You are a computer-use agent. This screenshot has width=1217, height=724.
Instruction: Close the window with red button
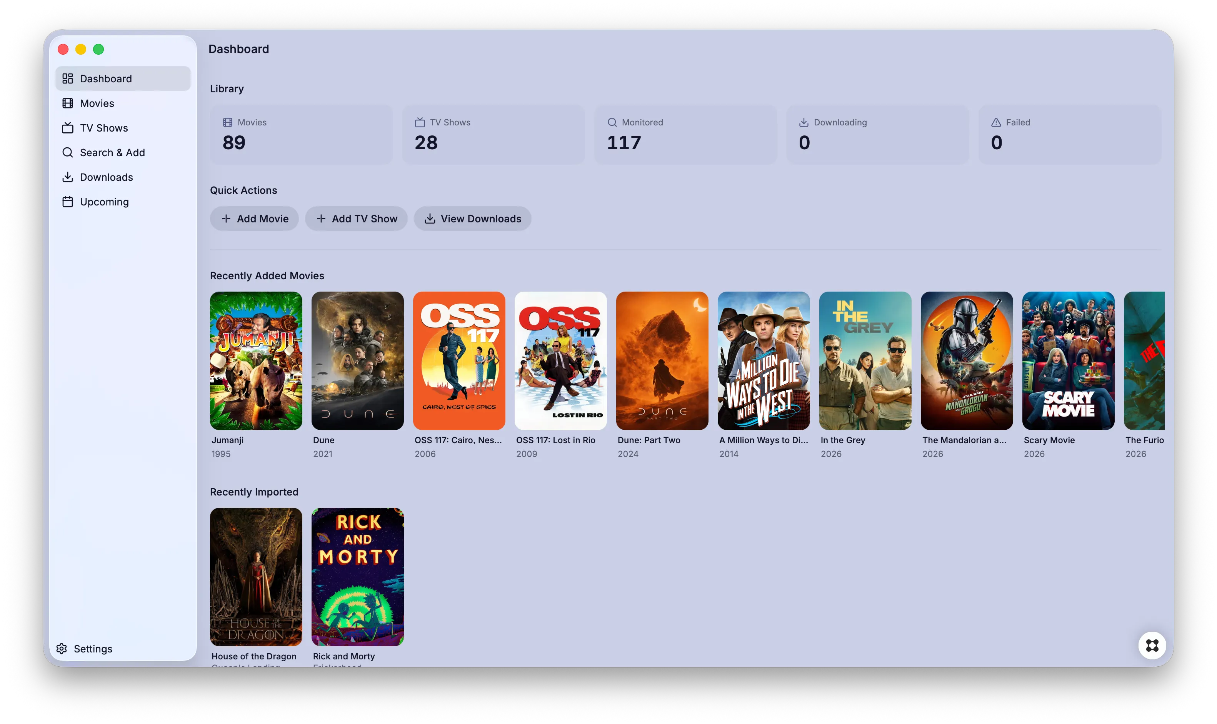pos(63,49)
